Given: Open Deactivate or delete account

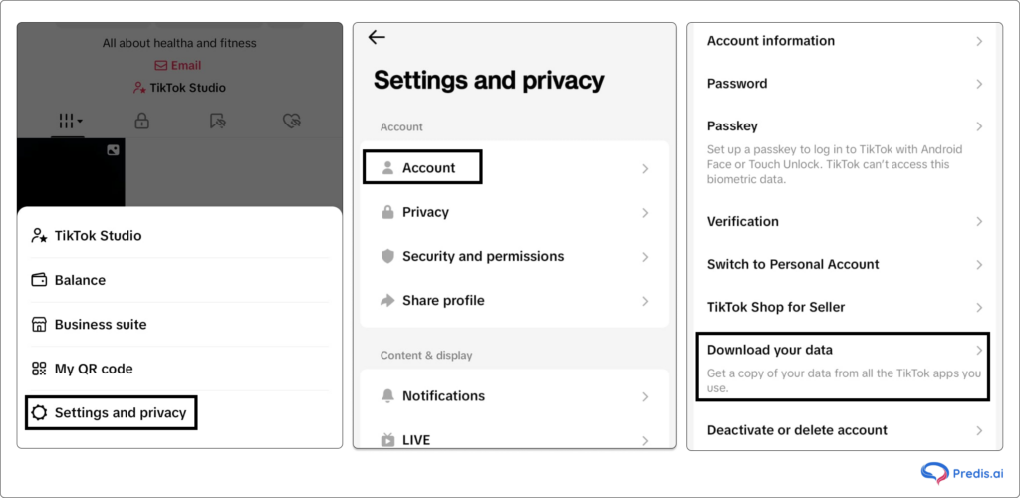Looking at the screenshot, I should [797, 430].
